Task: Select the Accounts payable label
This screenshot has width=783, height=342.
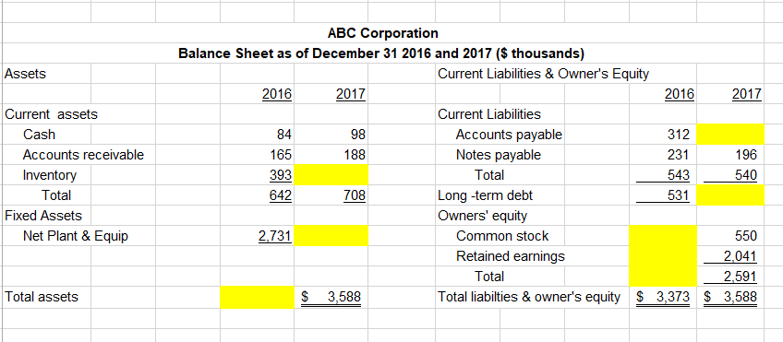Action: pos(509,135)
